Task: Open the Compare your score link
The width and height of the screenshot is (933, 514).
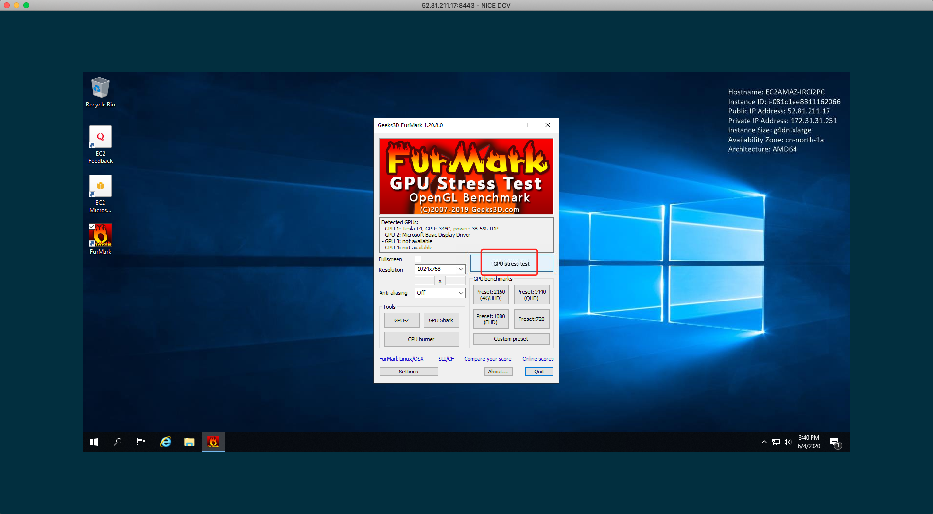Action: [487, 359]
